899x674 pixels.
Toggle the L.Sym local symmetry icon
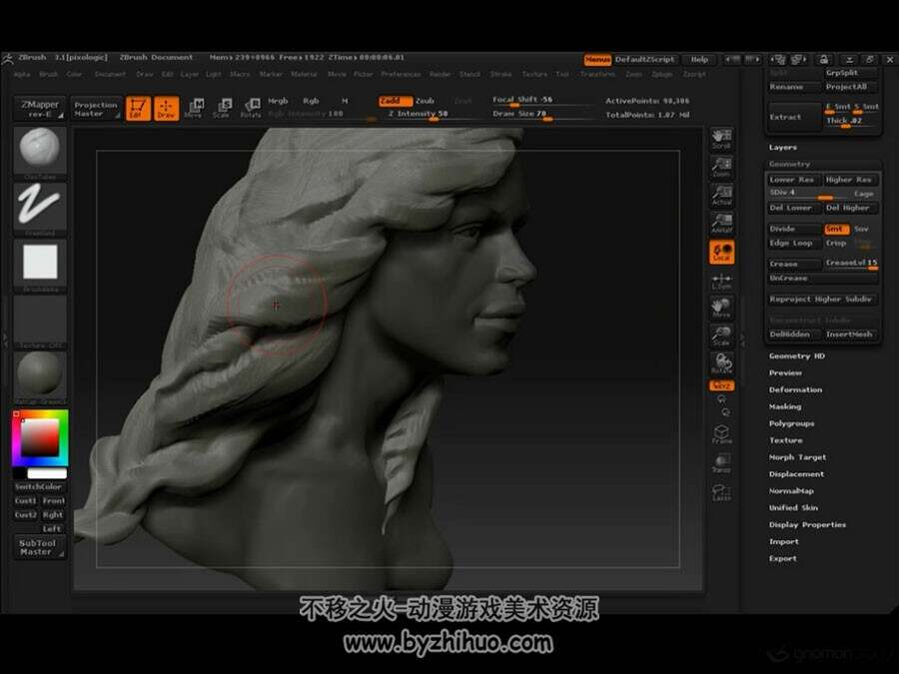tap(722, 281)
